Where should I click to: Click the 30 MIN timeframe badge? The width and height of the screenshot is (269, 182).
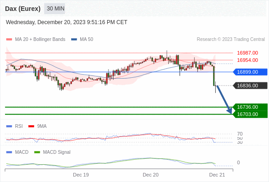click(55, 9)
